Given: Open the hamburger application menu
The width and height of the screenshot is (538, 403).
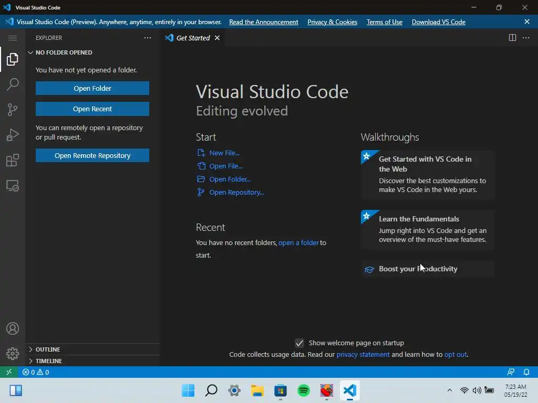Looking at the screenshot, I should tap(13, 38).
